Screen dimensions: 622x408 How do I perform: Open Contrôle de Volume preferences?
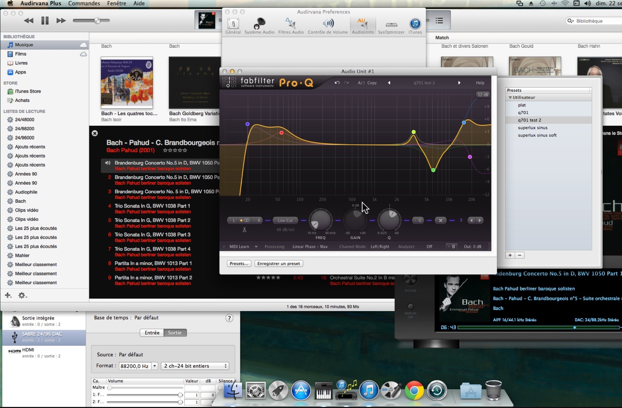pos(327,26)
